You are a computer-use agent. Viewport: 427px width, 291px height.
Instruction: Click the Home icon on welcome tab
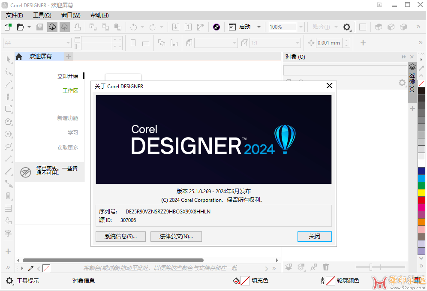[19, 57]
